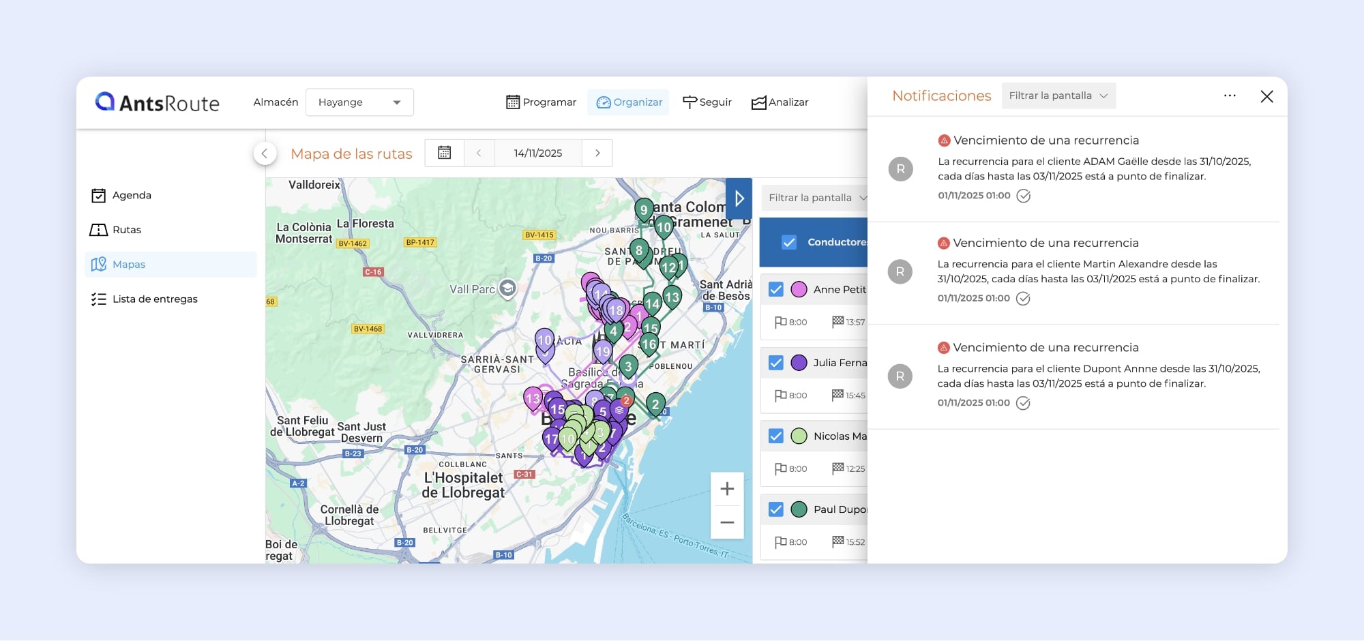Uncheck the Anne Petit driver checkbox

(775, 289)
